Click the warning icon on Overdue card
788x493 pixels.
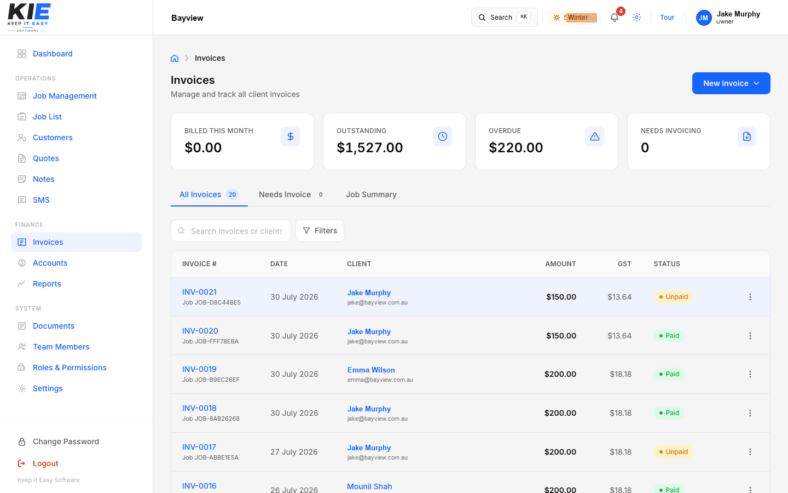pos(595,136)
